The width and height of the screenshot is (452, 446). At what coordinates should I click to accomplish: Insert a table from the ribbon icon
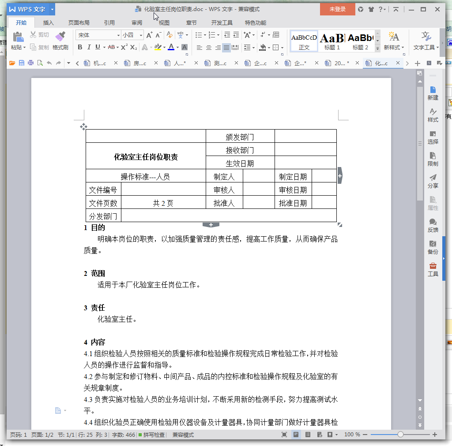(276, 35)
